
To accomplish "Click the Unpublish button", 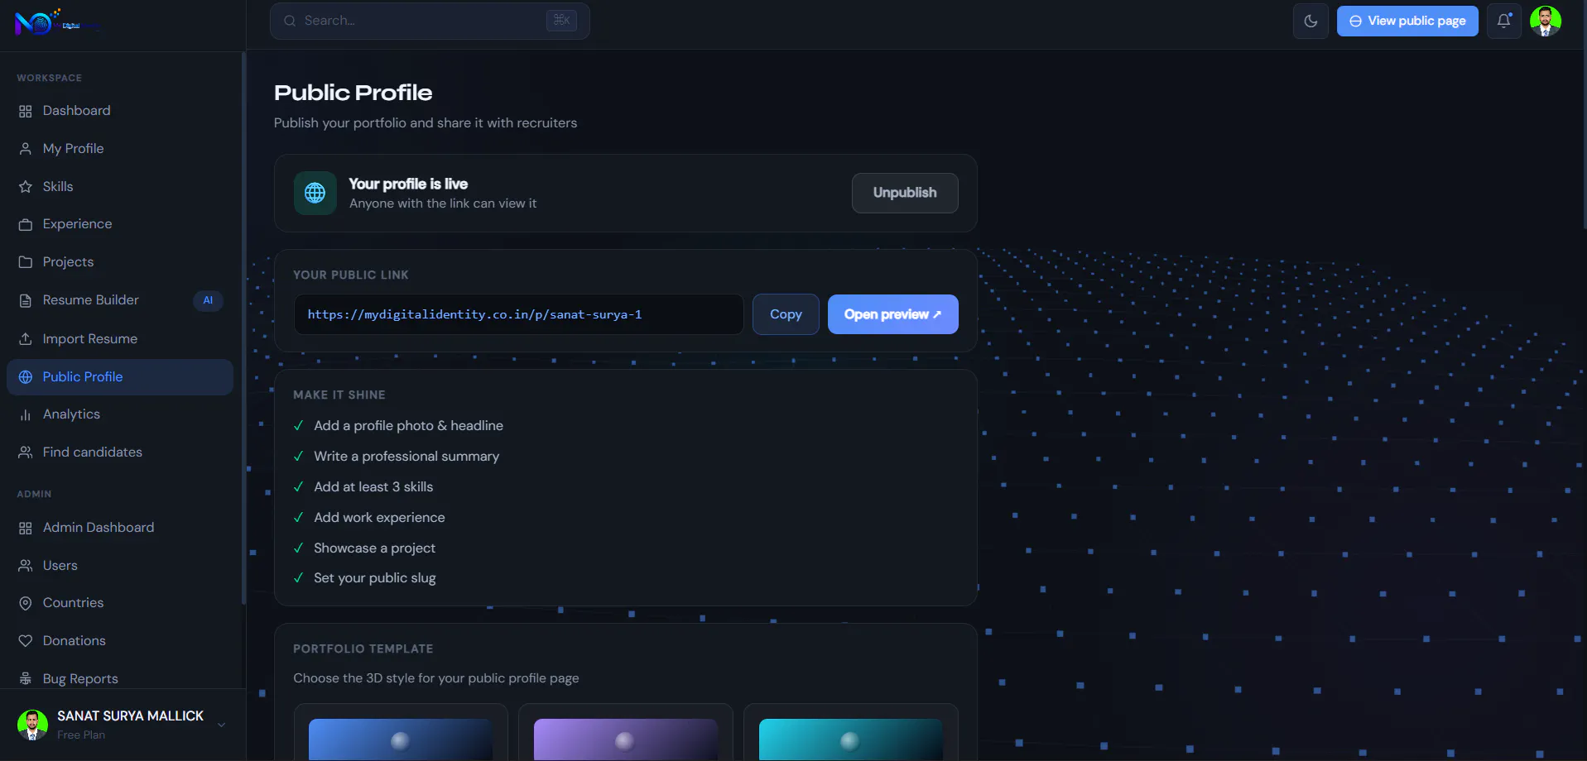I will [x=905, y=193].
